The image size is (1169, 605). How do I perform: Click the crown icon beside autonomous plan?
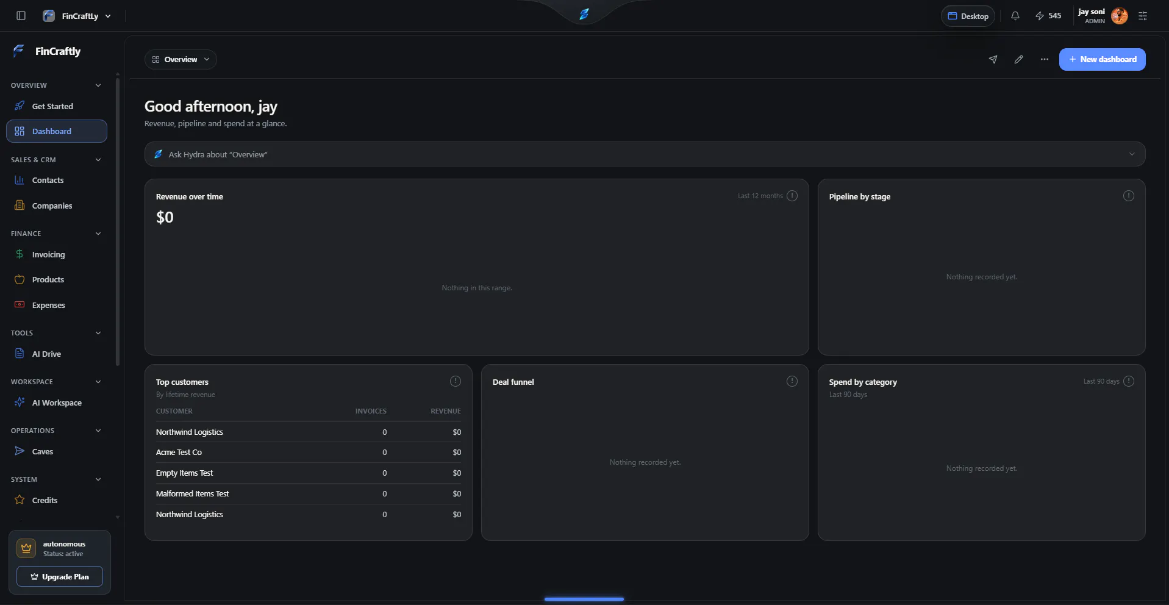pyautogui.click(x=26, y=548)
